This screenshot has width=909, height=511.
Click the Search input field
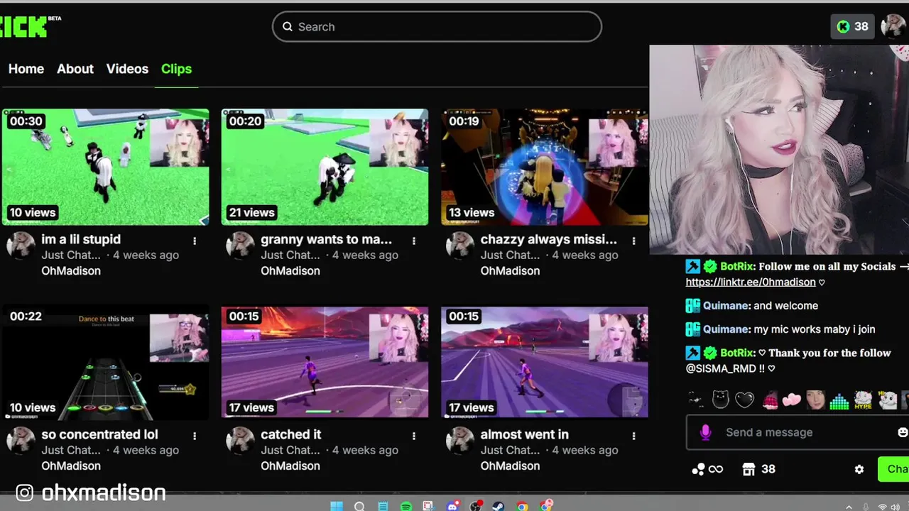tap(437, 27)
